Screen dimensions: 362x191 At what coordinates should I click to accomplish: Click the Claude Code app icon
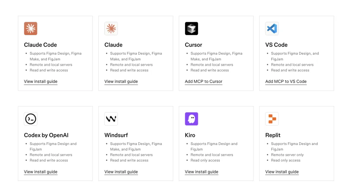31,29
